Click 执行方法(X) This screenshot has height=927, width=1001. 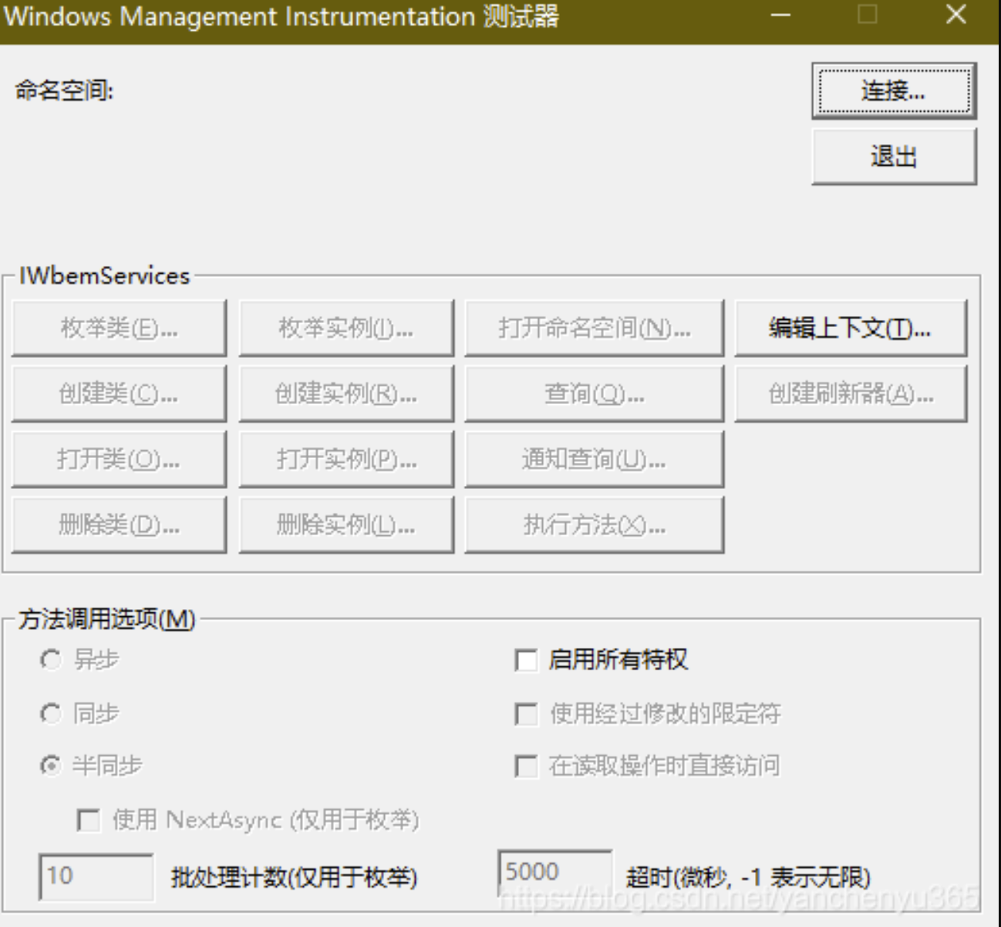(594, 524)
